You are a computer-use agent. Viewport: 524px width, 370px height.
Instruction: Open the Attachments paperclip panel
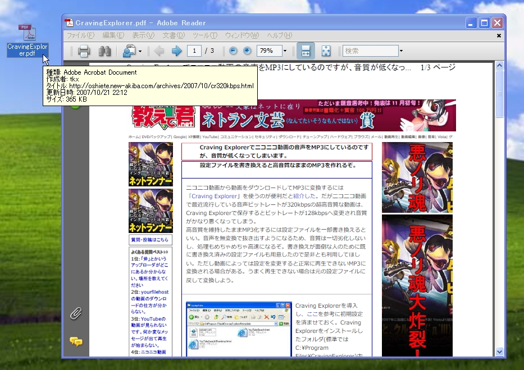pyautogui.click(x=76, y=313)
